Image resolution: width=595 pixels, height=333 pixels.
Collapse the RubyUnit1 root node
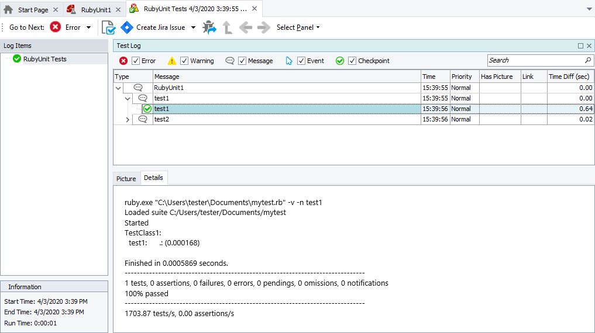[118, 88]
